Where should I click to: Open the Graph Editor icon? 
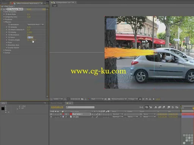coord(177,107)
